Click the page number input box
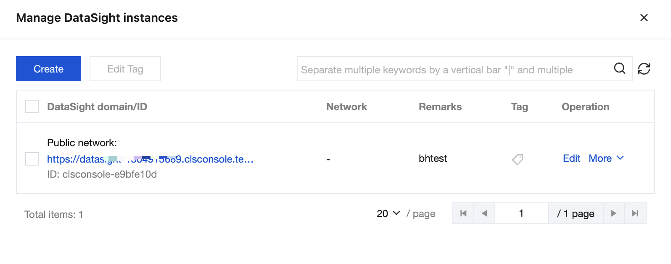This screenshot has width=671, height=264. click(521, 214)
